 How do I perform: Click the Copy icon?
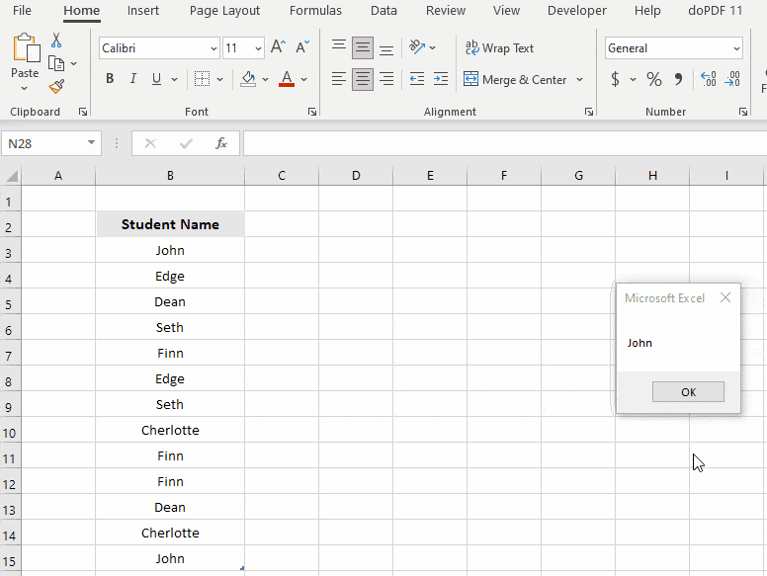click(x=56, y=63)
